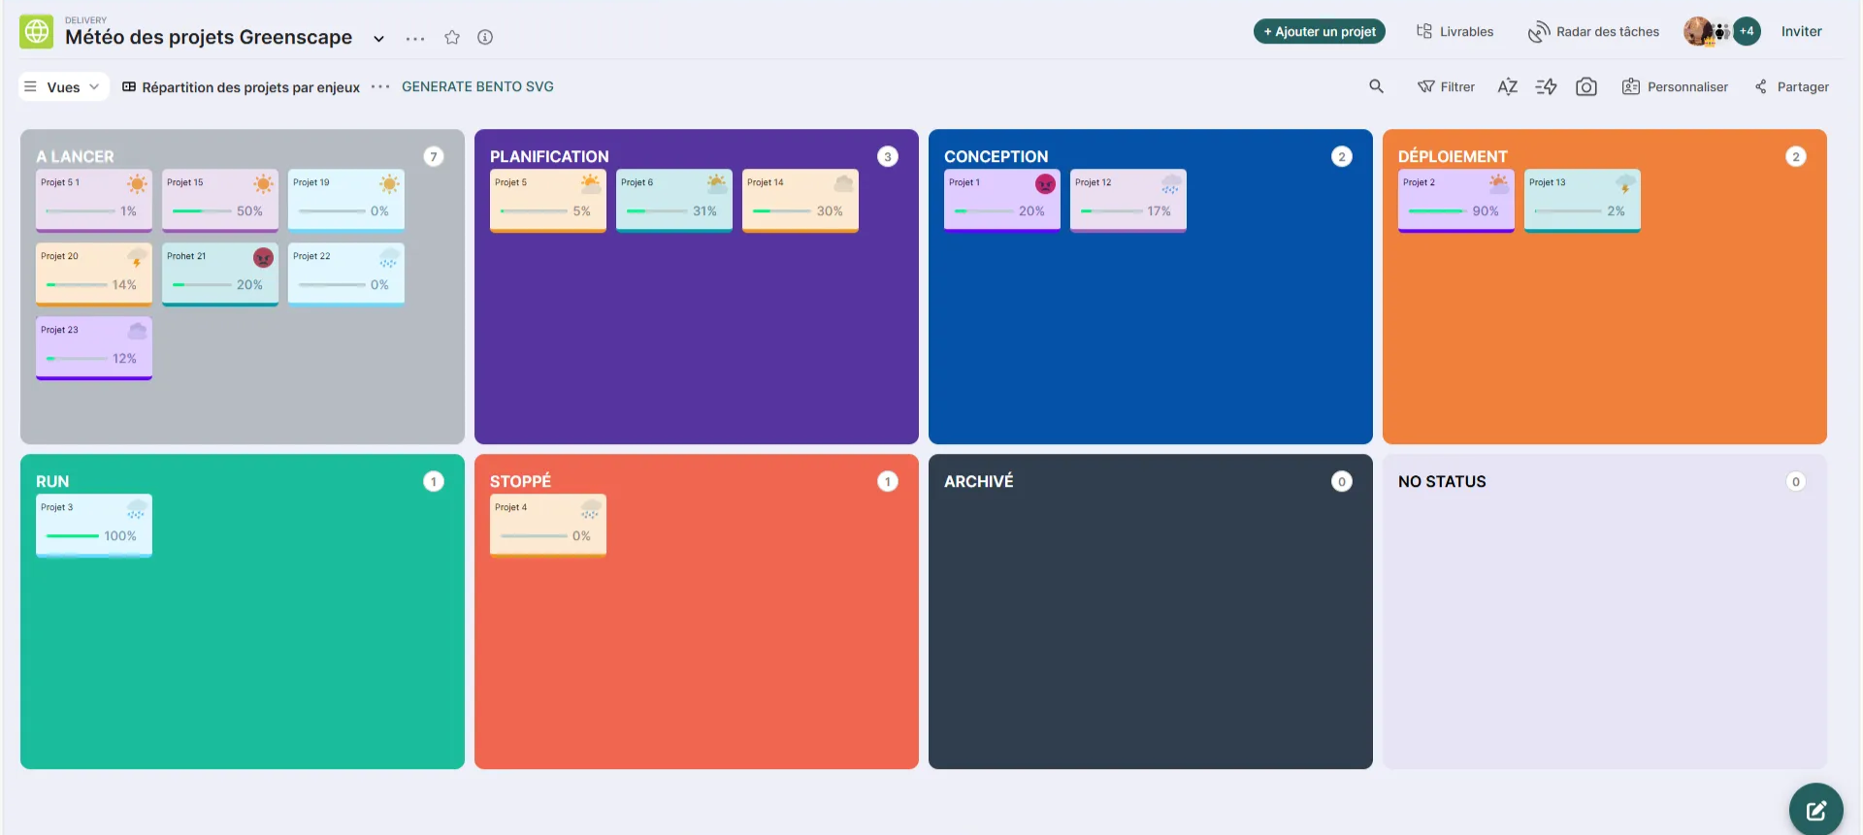This screenshot has width=1863, height=835.
Task: Open the Projet 21 card
Action: pos(220,273)
